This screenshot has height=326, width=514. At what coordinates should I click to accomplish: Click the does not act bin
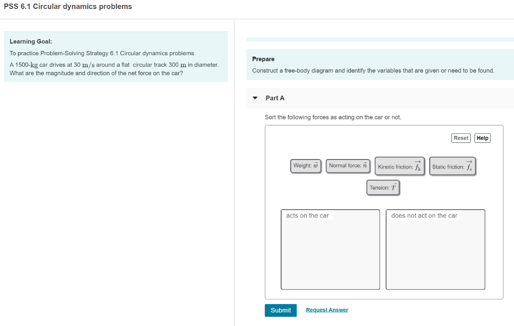pos(435,249)
